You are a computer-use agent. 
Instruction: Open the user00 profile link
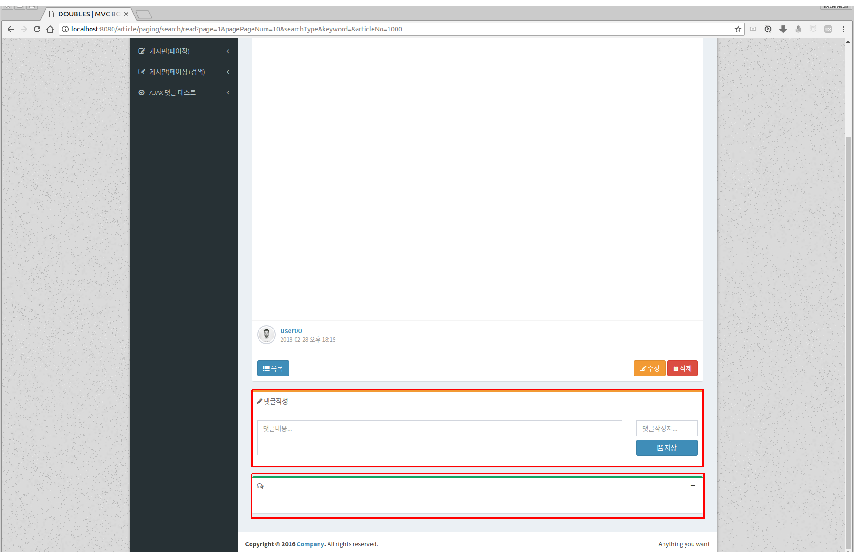click(291, 331)
